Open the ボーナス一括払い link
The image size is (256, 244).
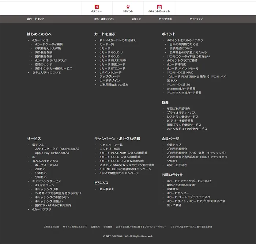tap(46, 165)
